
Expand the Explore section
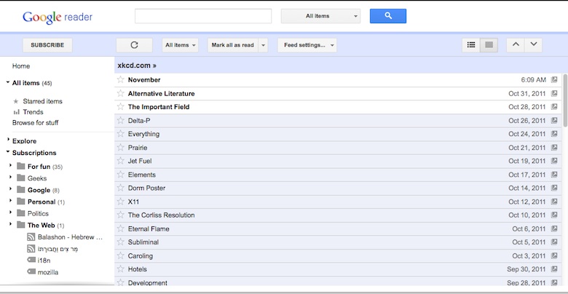click(x=8, y=140)
